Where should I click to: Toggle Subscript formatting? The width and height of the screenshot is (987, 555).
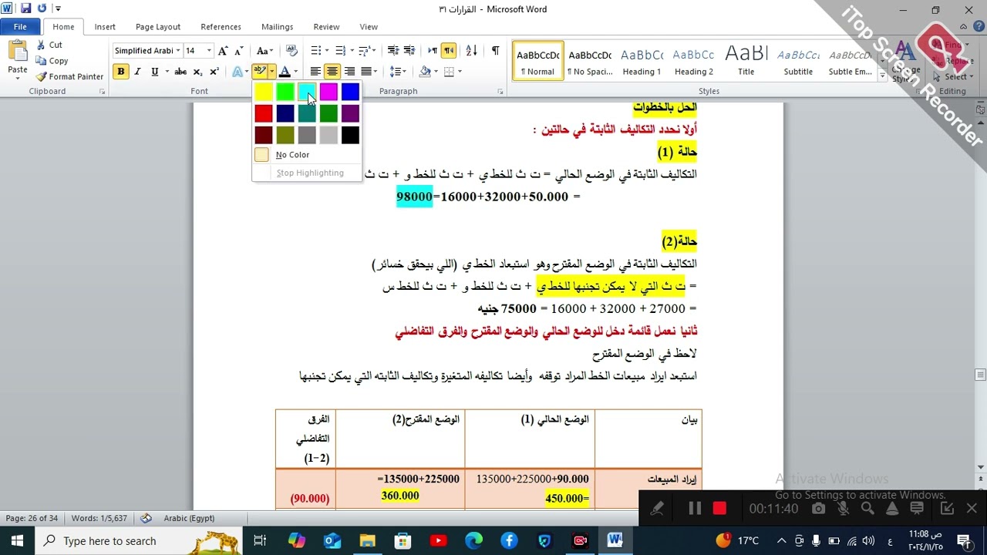[x=197, y=72]
